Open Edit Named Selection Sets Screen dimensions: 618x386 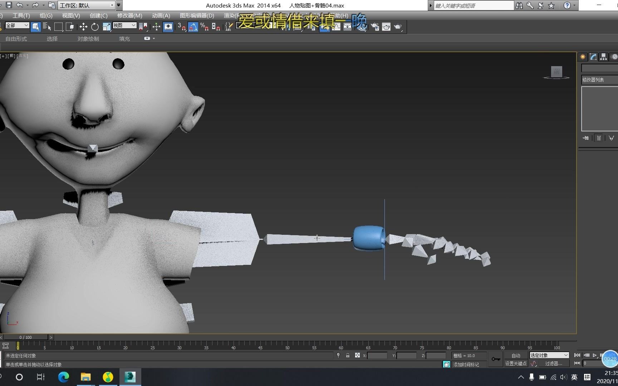click(229, 27)
